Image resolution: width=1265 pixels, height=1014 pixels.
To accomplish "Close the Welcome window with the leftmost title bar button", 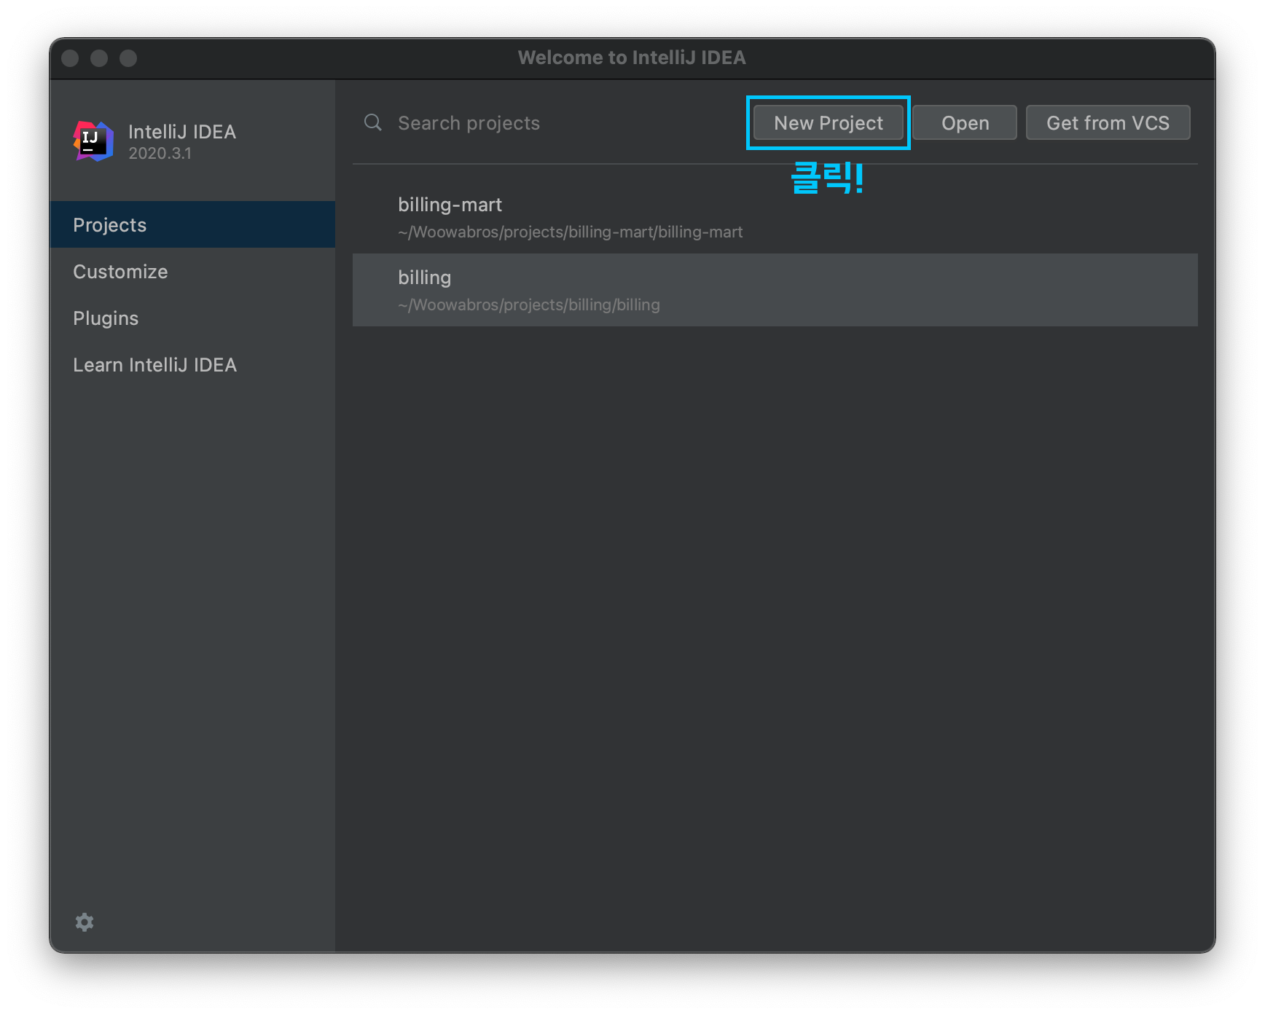I will (x=70, y=58).
